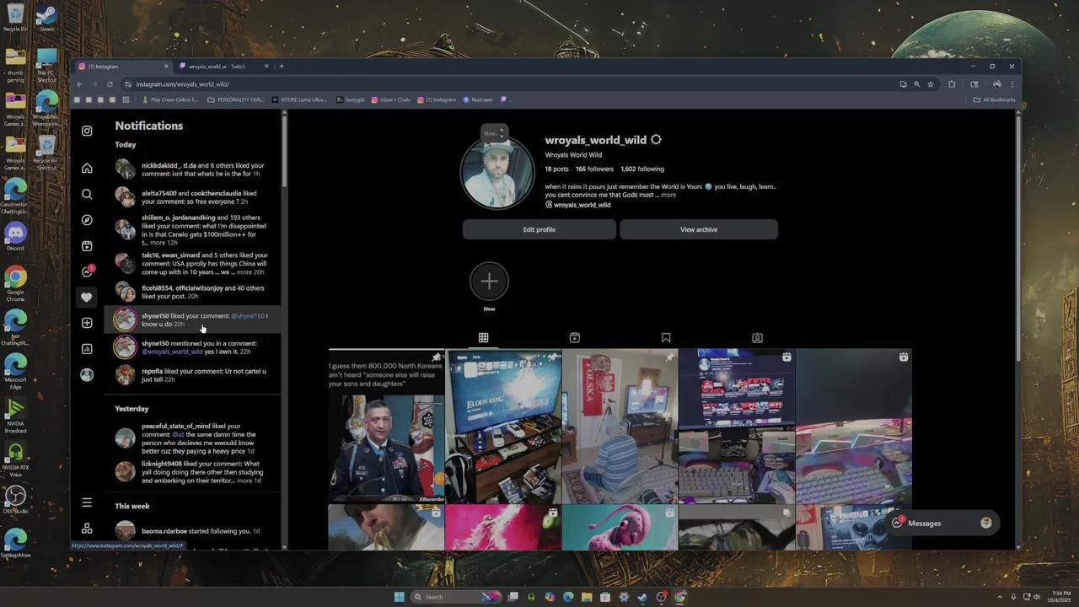Switch to the Tagged profile tab
This screenshot has height=607, width=1079.
757,338
